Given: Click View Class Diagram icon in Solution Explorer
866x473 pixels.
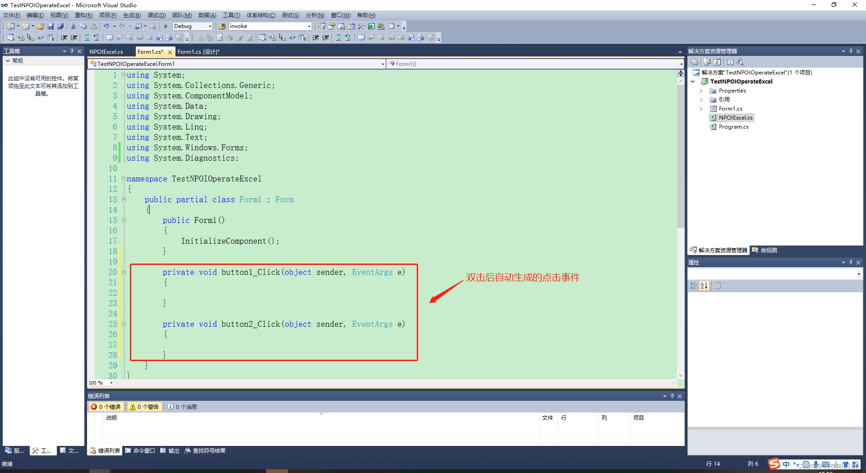Looking at the screenshot, I should point(740,62).
